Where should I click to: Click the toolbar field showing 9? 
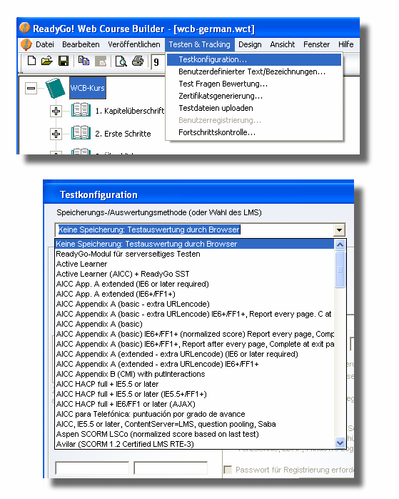(158, 61)
